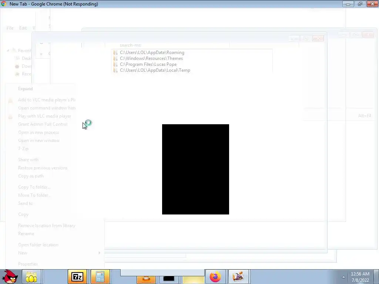Click the faded Alt+F4 menu shortcut text
Image resolution: width=379 pixels, height=284 pixels.
(365, 116)
